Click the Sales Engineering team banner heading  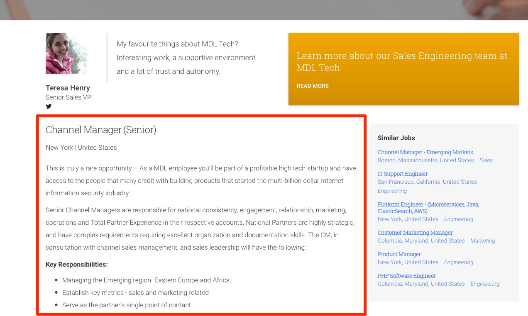[x=402, y=61]
